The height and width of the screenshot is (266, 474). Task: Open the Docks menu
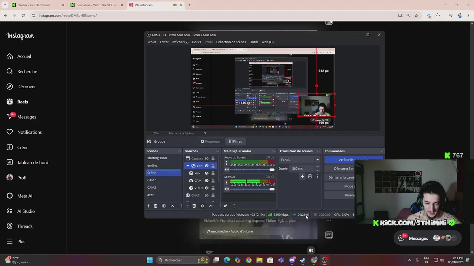pos(196,42)
